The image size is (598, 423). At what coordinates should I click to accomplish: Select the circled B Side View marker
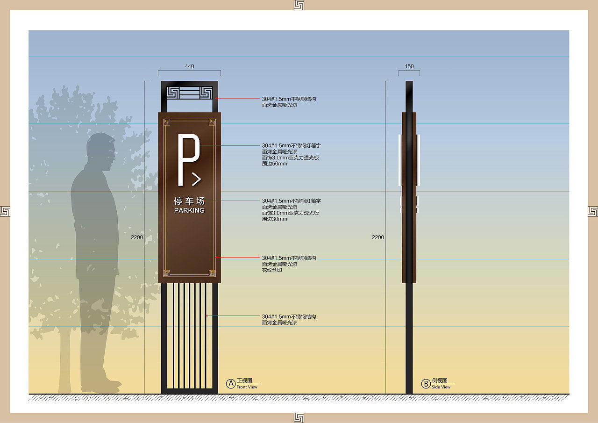[x=426, y=384]
